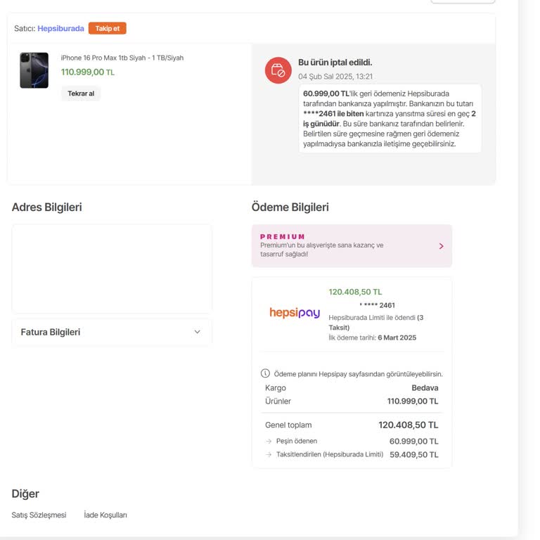
Task: Click the green 110.999,00 TL product price
Action: click(87, 72)
